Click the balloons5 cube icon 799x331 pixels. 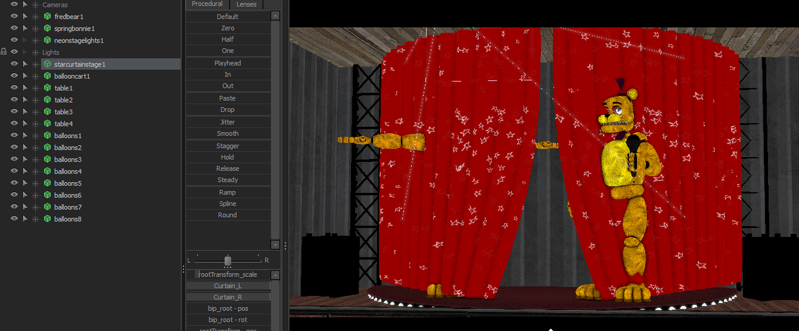coord(47,183)
